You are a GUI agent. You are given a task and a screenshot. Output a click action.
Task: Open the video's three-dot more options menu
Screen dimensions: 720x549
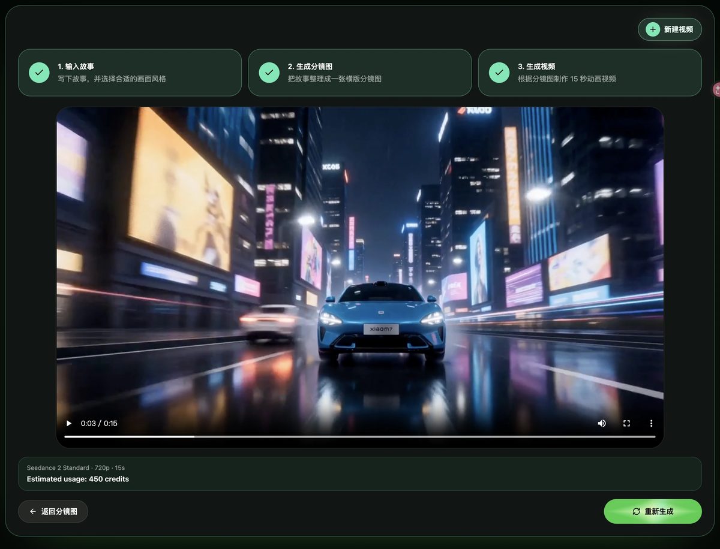[651, 423]
